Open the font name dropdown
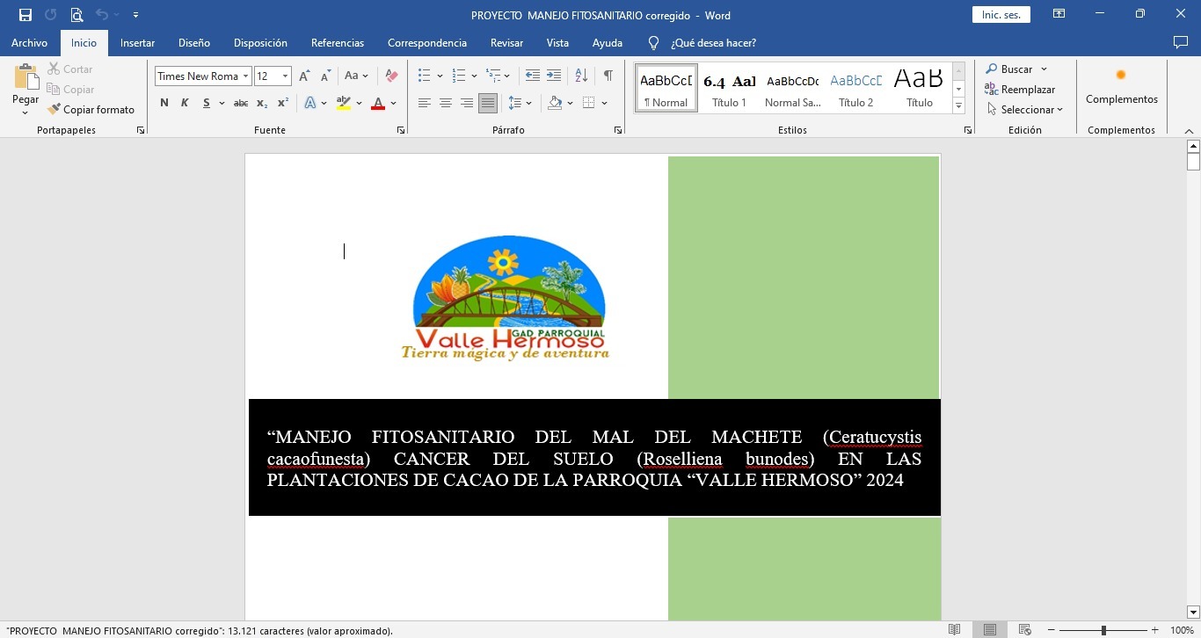 [246, 76]
